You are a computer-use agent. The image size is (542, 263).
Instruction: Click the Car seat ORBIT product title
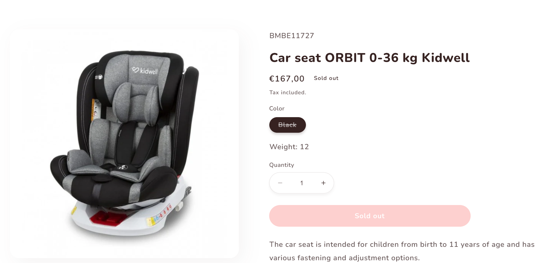369,58
